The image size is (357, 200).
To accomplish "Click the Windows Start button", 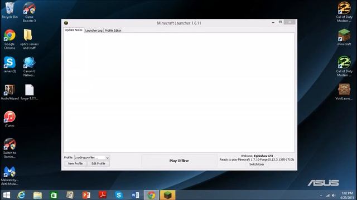I will point(7,195).
